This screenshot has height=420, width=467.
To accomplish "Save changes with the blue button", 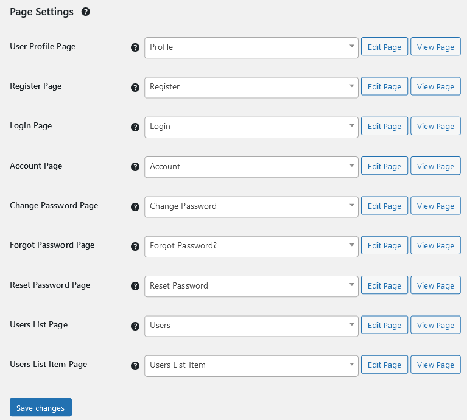I will point(41,407).
